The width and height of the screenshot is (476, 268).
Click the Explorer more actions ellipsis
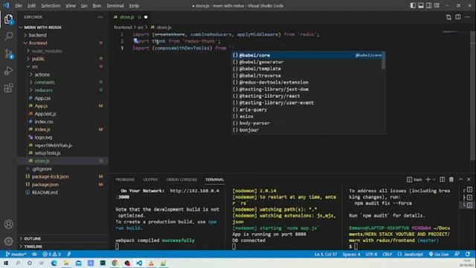[x=100, y=17]
